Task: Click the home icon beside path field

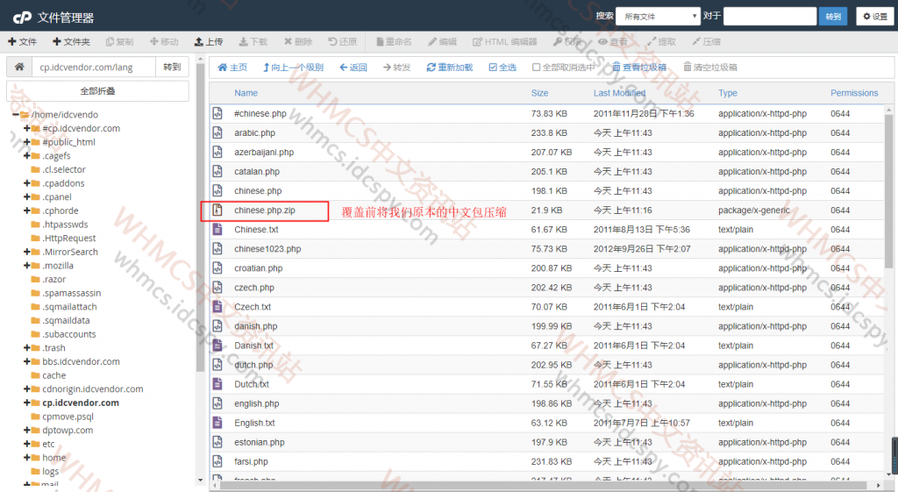Action: (x=19, y=67)
